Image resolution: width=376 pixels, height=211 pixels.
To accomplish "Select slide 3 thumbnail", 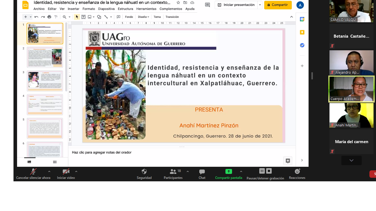I will tap(45, 81).
